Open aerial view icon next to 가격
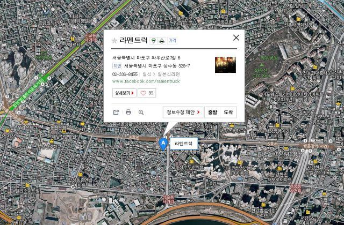The image size is (344, 225). (x=162, y=41)
